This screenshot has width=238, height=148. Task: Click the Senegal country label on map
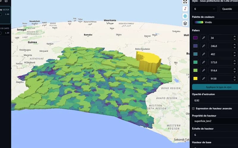click(21, 30)
